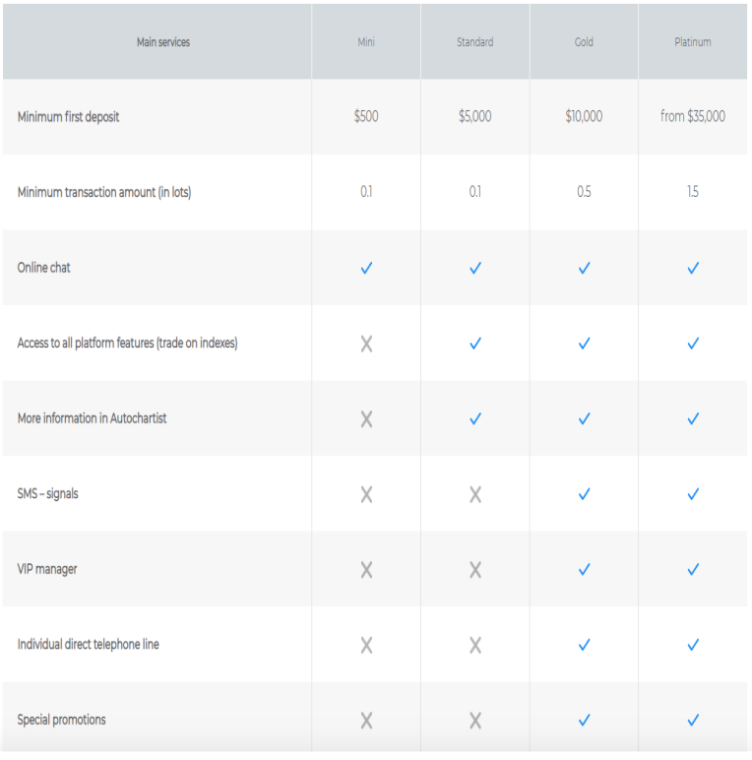Select the Platinum column header
Image resolution: width=752 pixels, height=760 pixels.
pos(693,42)
